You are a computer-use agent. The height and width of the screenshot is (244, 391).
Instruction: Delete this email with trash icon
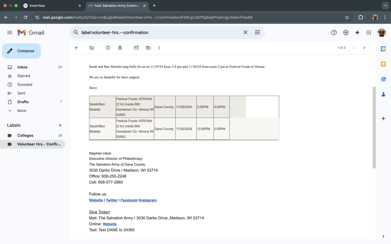120,48
